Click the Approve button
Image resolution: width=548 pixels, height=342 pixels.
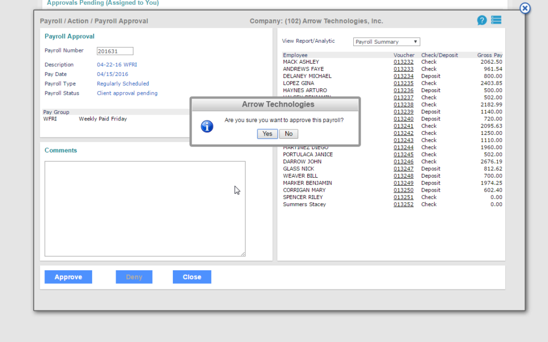click(68, 277)
